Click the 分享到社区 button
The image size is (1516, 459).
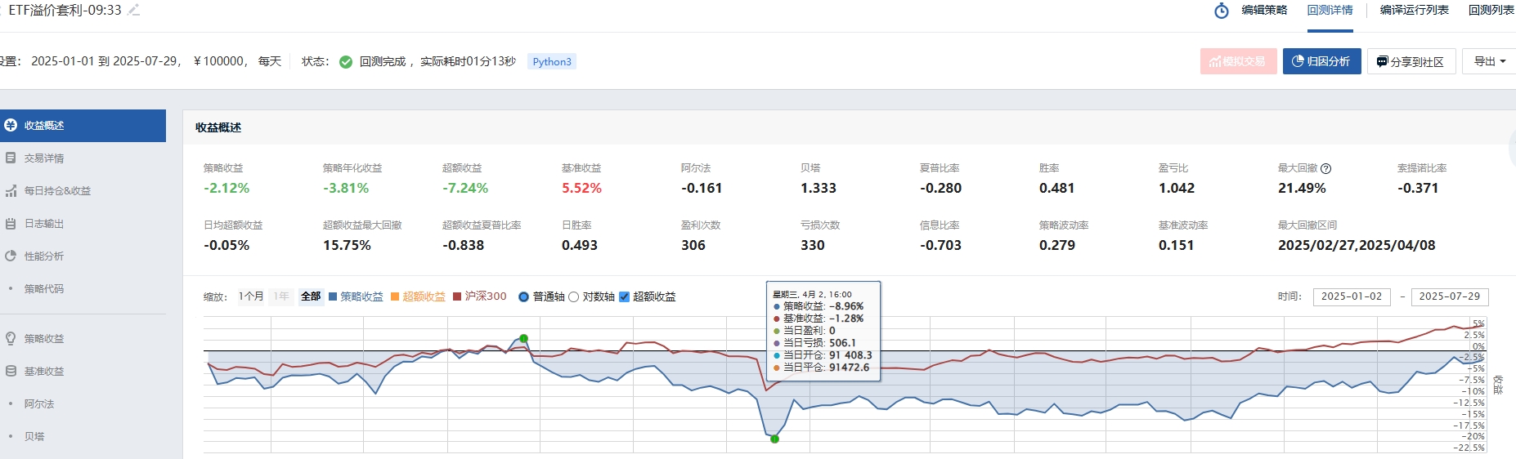[x=1411, y=61]
